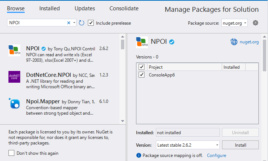Click the 6.1.0 version label

pos(104,101)
